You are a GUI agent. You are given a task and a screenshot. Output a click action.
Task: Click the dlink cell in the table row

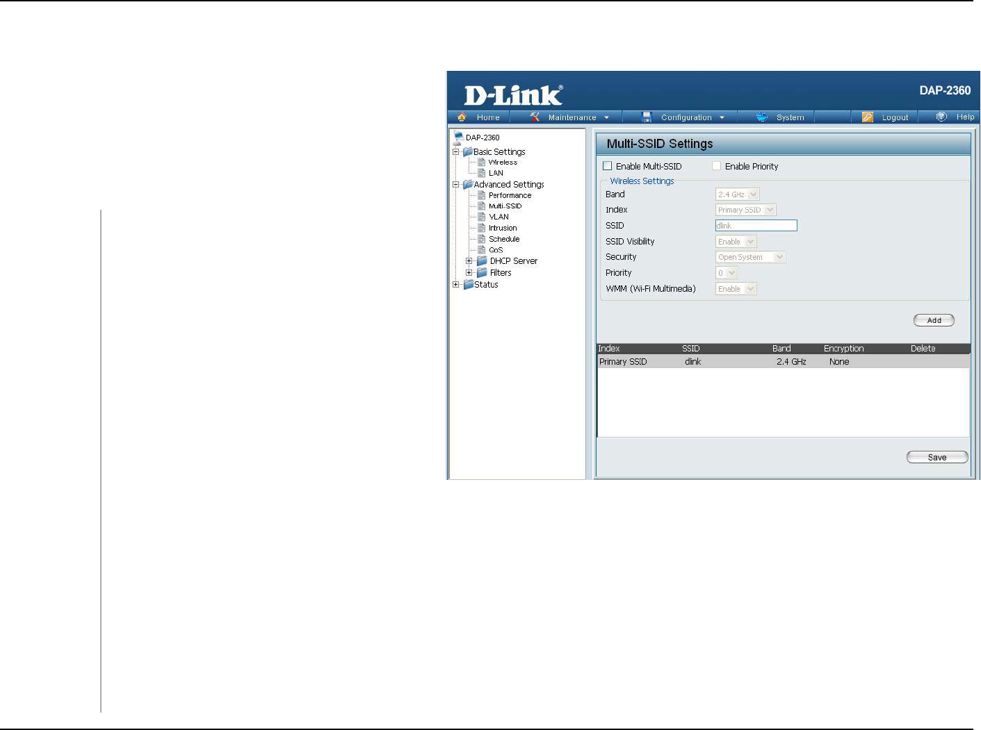point(693,362)
